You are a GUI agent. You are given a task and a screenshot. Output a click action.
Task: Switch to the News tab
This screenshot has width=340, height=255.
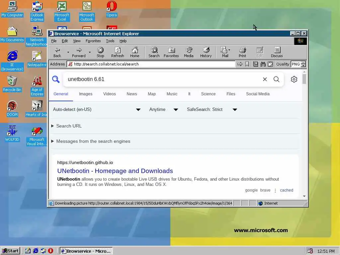pyautogui.click(x=131, y=94)
